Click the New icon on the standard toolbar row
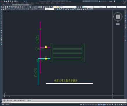The width and height of the screenshot is (127, 106). [2, 7]
